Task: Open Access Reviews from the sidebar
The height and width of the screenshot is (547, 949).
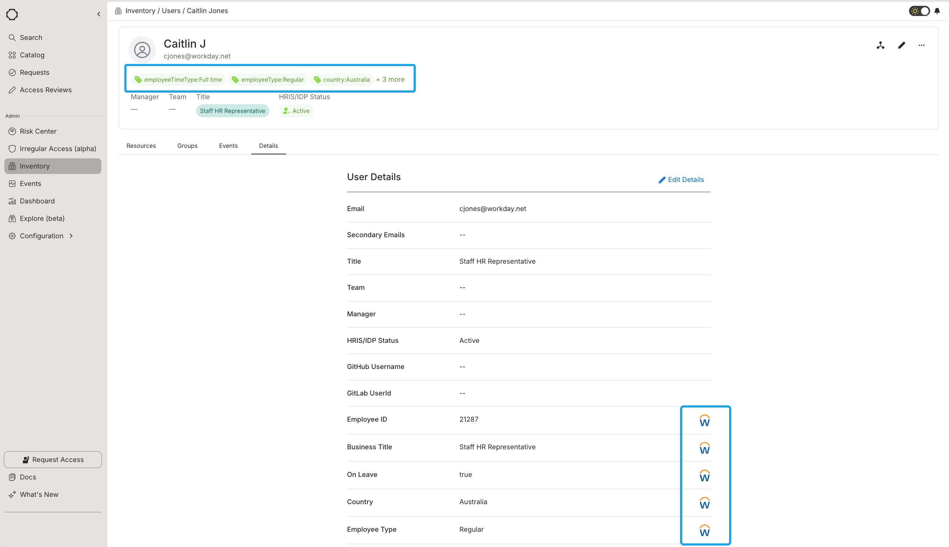Action: [45, 90]
